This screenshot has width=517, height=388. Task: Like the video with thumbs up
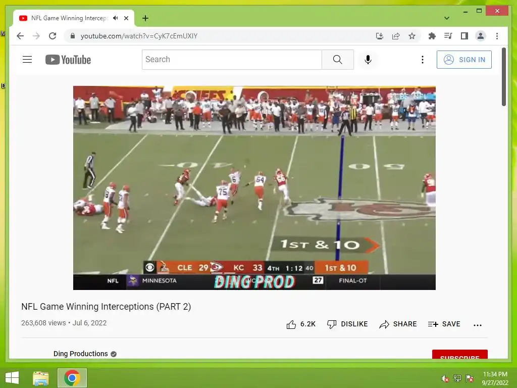pos(301,324)
